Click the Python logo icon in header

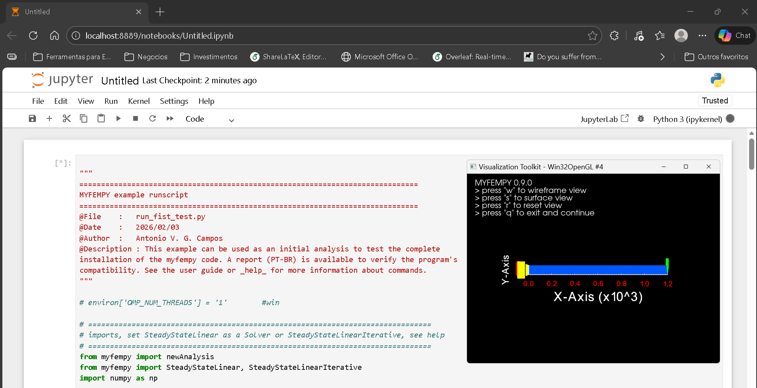[717, 80]
